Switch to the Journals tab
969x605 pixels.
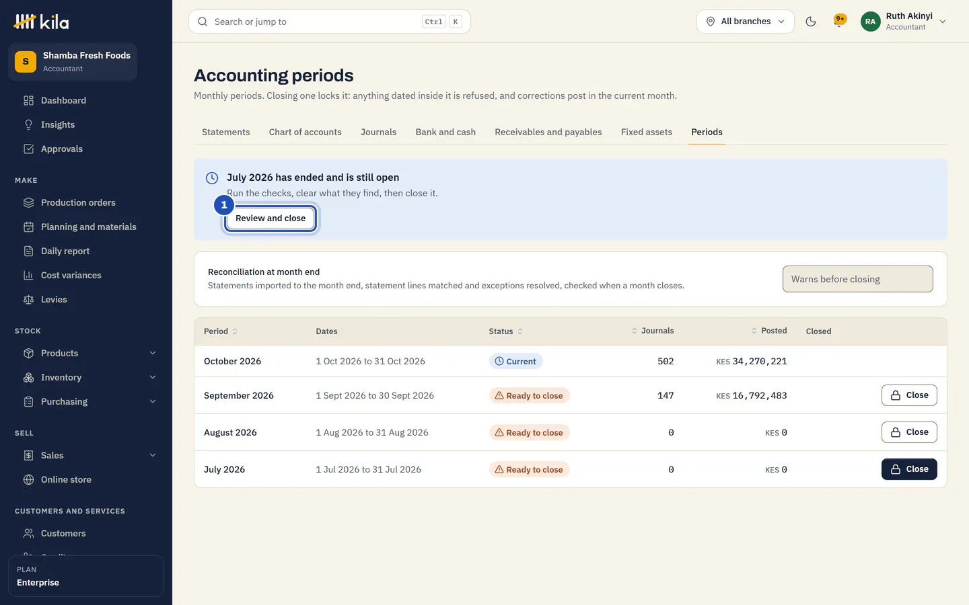click(x=378, y=132)
